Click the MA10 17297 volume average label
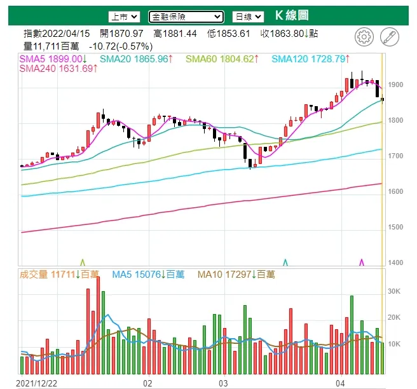 [x=236, y=274]
